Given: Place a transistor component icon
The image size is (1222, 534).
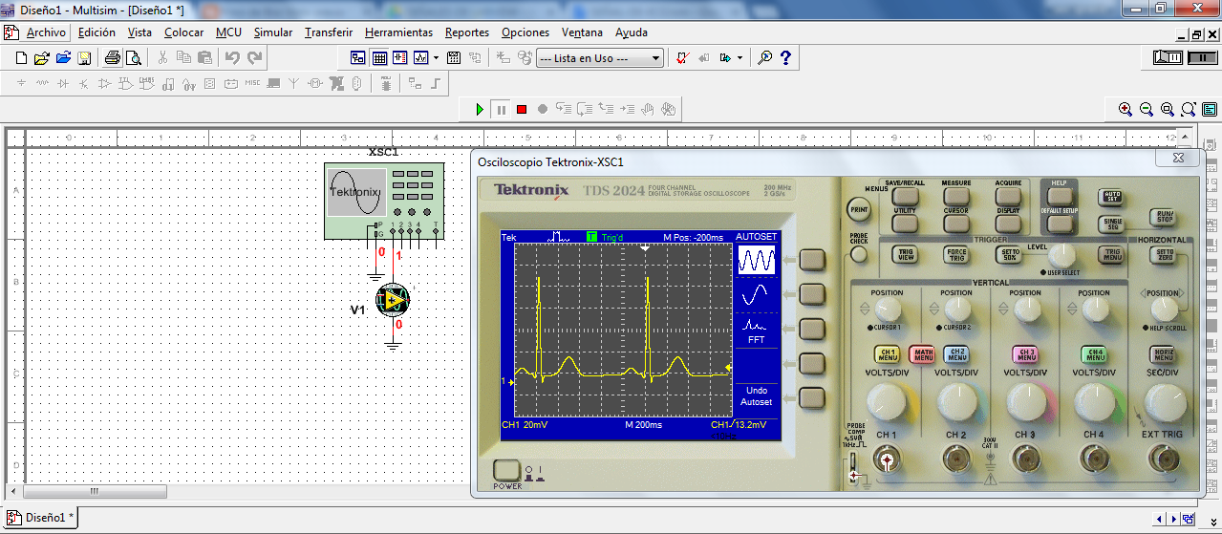Looking at the screenshot, I should coord(84,83).
